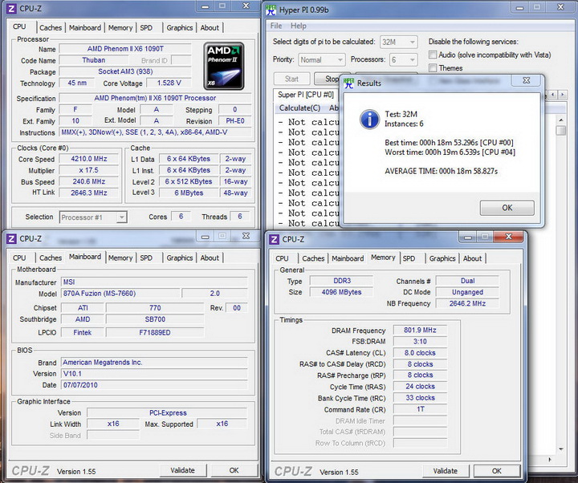Click the Command Rate value 1T
This screenshot has width=578, height=483.
point(420,409)
